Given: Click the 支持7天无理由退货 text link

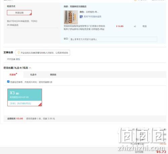Looking at the screenshot, I should click(x=92, y=16).
